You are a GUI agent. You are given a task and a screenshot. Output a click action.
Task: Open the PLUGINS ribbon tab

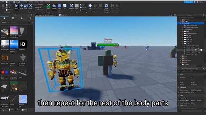point(47,2)
